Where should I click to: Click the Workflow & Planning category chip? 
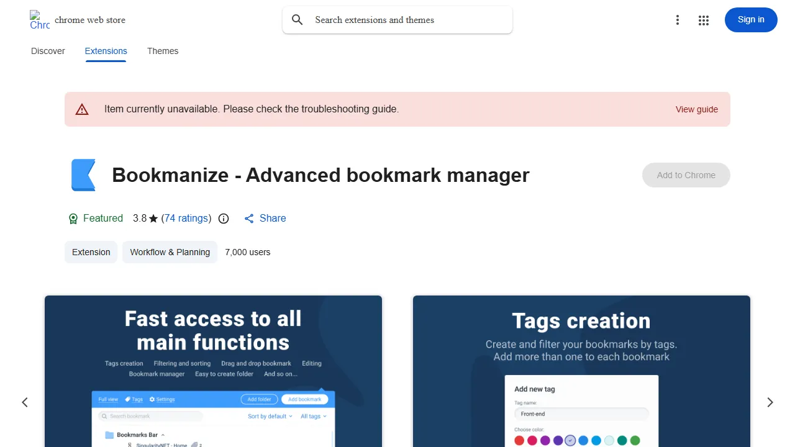coord(170,252)
